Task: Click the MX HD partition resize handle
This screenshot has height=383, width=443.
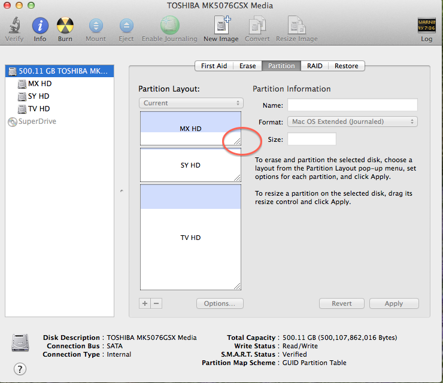Action: [x=237, y=141]
